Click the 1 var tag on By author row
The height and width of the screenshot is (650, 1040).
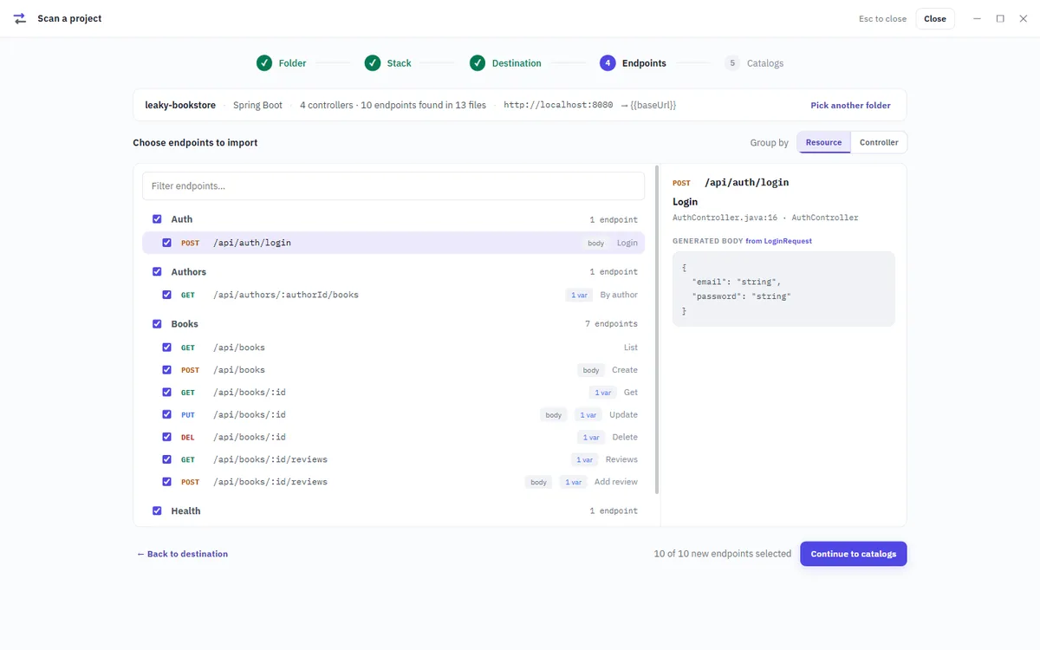click(x=579, y=295)
